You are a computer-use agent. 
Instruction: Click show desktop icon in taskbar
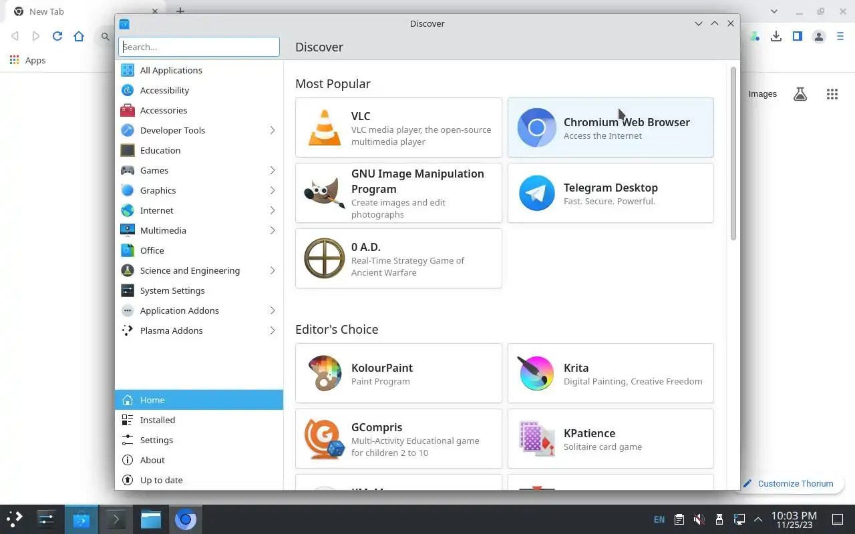click(838, 519)
